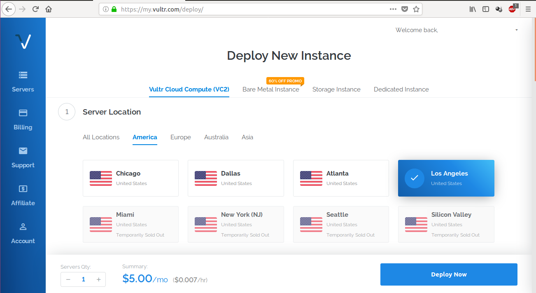Screen dimensions: 536x293
Task: Reload the page with refresh icon
Action: click(x=35, y=9)
